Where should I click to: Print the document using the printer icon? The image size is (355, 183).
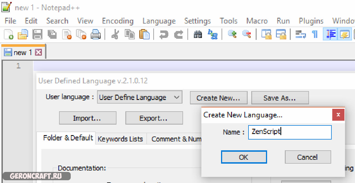(96, 35)
